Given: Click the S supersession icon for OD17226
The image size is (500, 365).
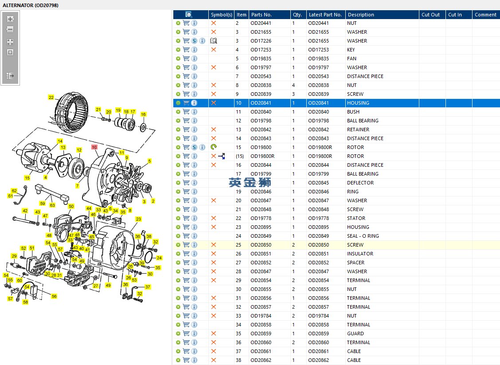Looking at the screenshot, I should point(194,41).
